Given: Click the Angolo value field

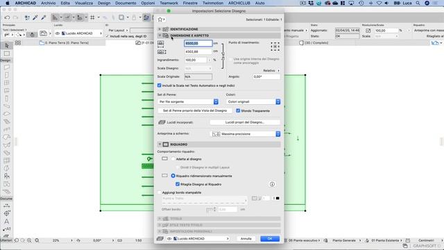Looking at the screenshot, I should coord(266,76).
